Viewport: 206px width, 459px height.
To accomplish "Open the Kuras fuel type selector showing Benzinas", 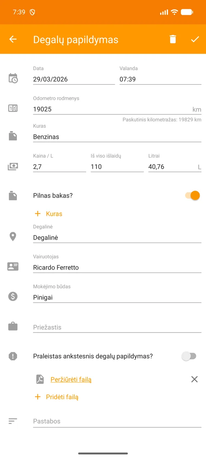I will [x=117, y=137].
